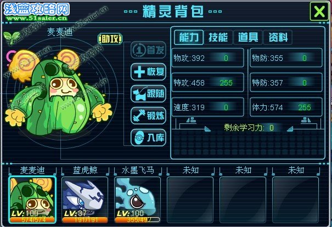Click the 首发 first-starter button
This screenshot has height=227, width=332.
click(x=148, y=50)
